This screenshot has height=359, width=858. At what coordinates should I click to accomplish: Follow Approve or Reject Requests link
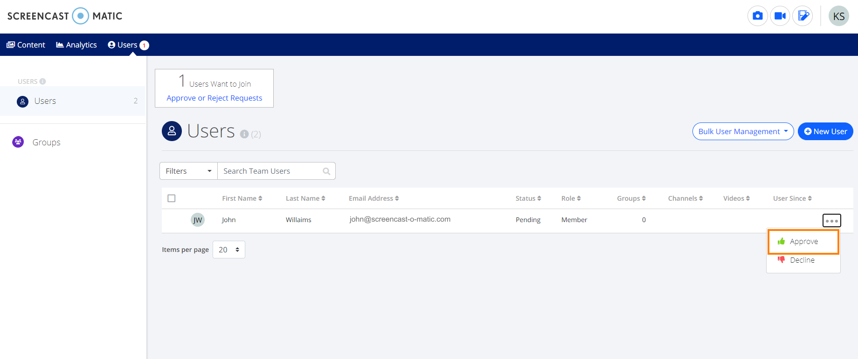214,98
